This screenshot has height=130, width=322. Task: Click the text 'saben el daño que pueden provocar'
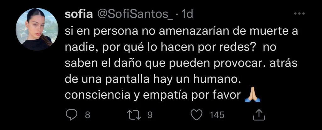click(x=154, y=64)
